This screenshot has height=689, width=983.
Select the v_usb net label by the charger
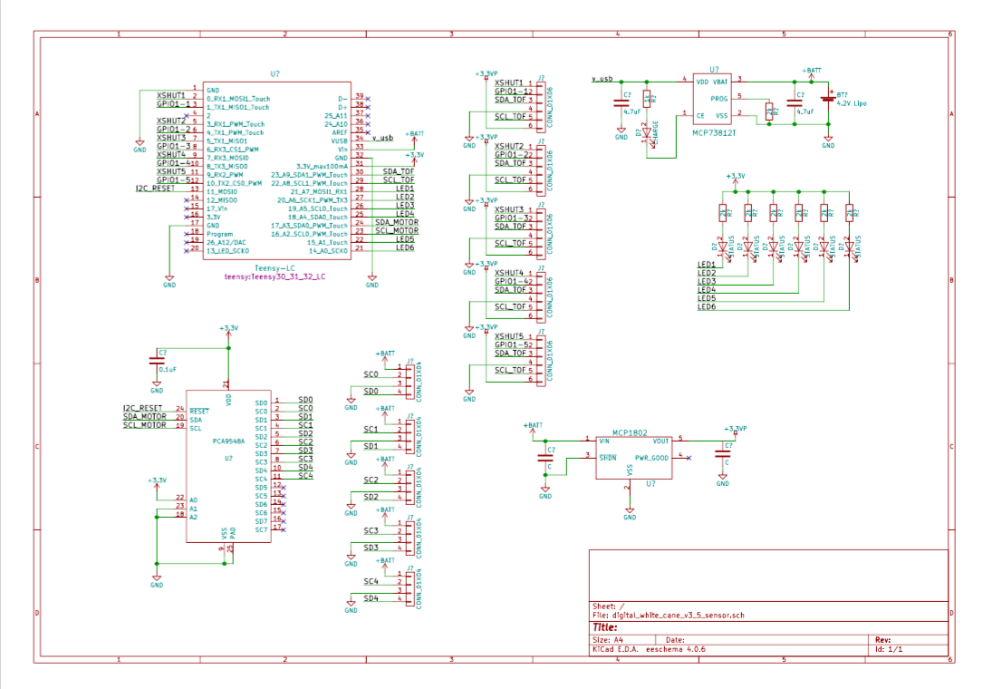[x=602, y=78]
